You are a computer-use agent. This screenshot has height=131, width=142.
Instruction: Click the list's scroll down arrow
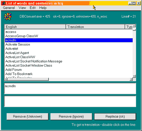click(134, 76)
